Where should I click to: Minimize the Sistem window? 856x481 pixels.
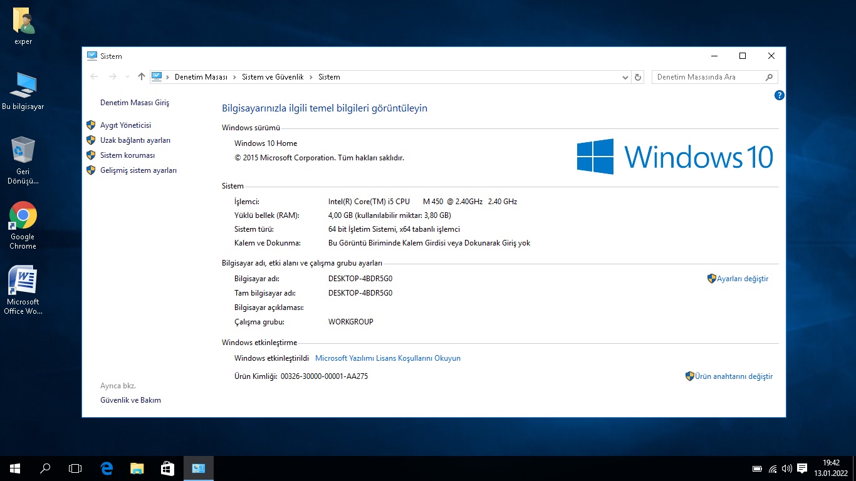pos(714,56)
